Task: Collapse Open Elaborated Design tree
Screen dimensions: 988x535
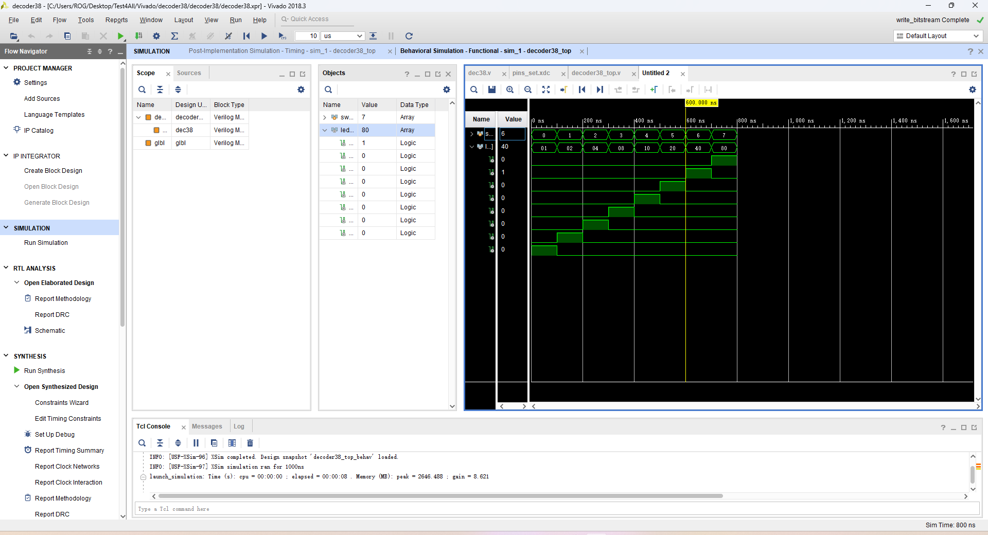Action: pyautogui.click(x=17, y=282)
